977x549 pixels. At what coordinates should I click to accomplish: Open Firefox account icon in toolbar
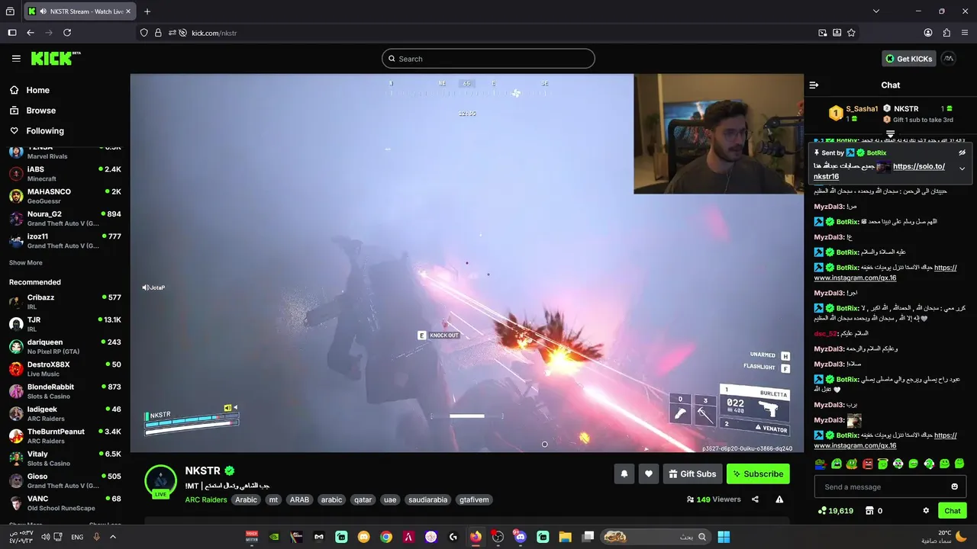tap(928, 33)
